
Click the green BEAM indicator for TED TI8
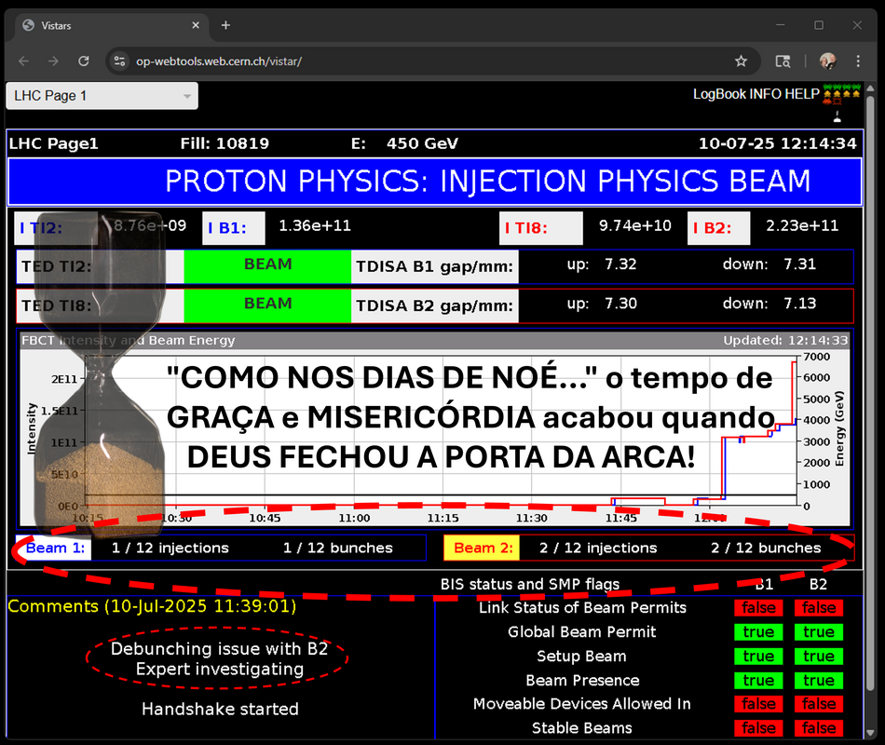pyautogui.click(x=267, y=305)
